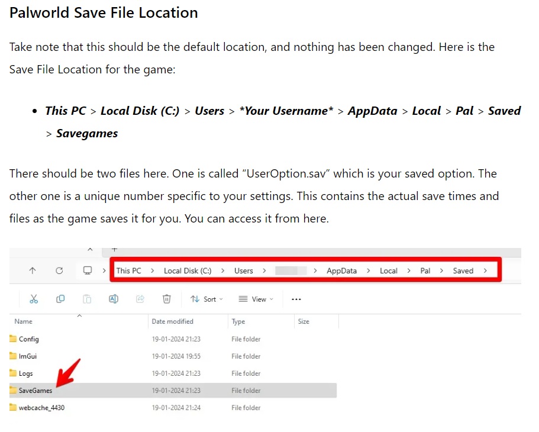Click the Share icon in toolbar

140,299
